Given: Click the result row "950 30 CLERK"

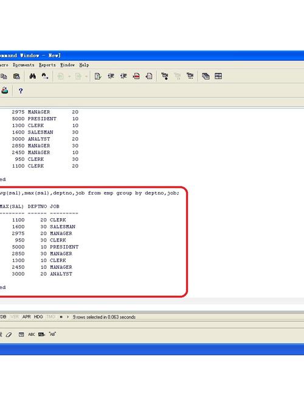Looking at the screenshot, I should [x=41, y=240].
